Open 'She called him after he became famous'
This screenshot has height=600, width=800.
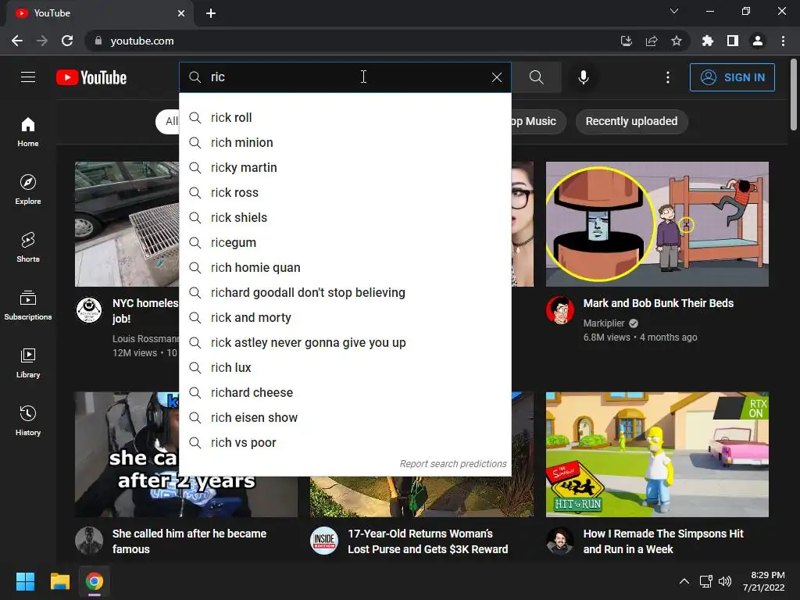[x=189, y=541]
